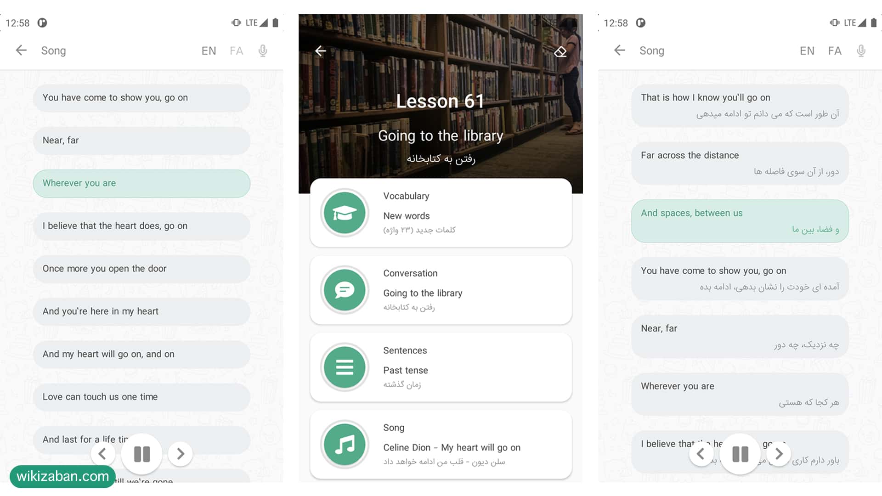Toggle FA language option left panel

[236, 50]
